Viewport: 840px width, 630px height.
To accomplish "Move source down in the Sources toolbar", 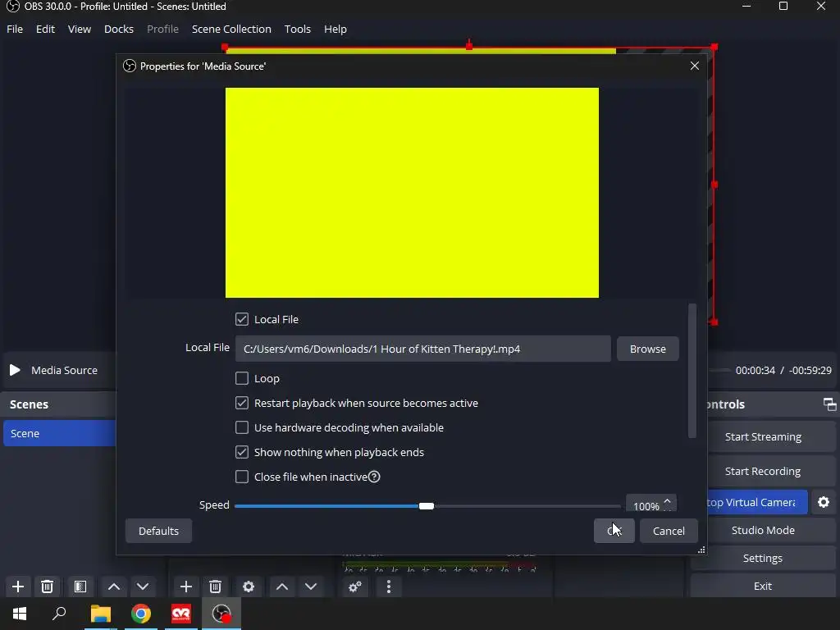I will click(311, 587).
